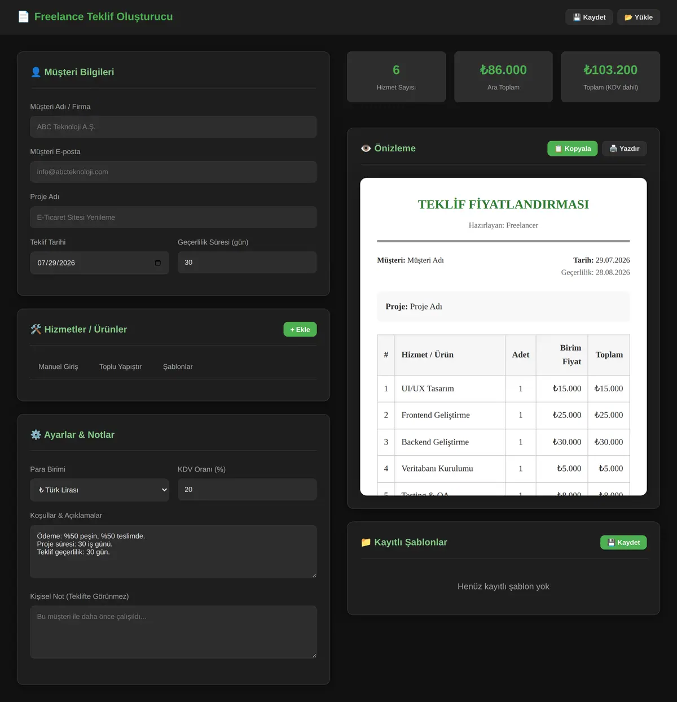Save template via Kayıtlı Şablonlar Kaydet button
677x702 pixels.
(623, 543)
